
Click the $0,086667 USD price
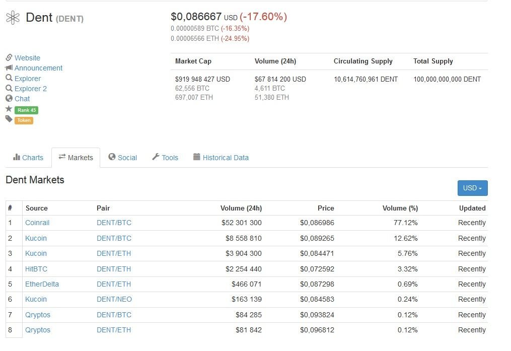pyautogui.click(x=204, y=17)
